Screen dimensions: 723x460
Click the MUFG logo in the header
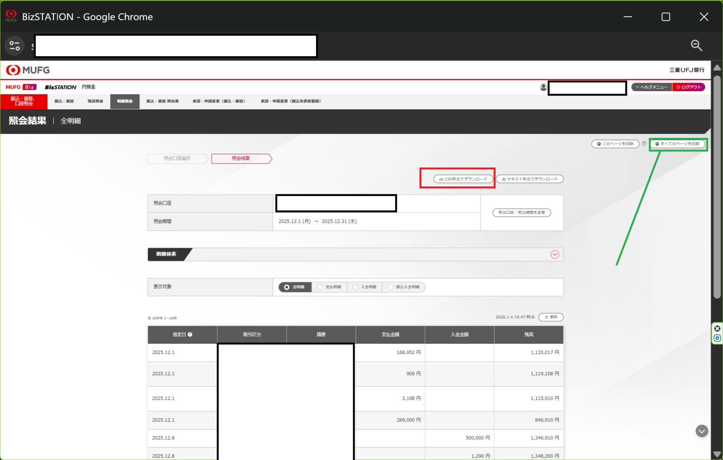point(28,70)
